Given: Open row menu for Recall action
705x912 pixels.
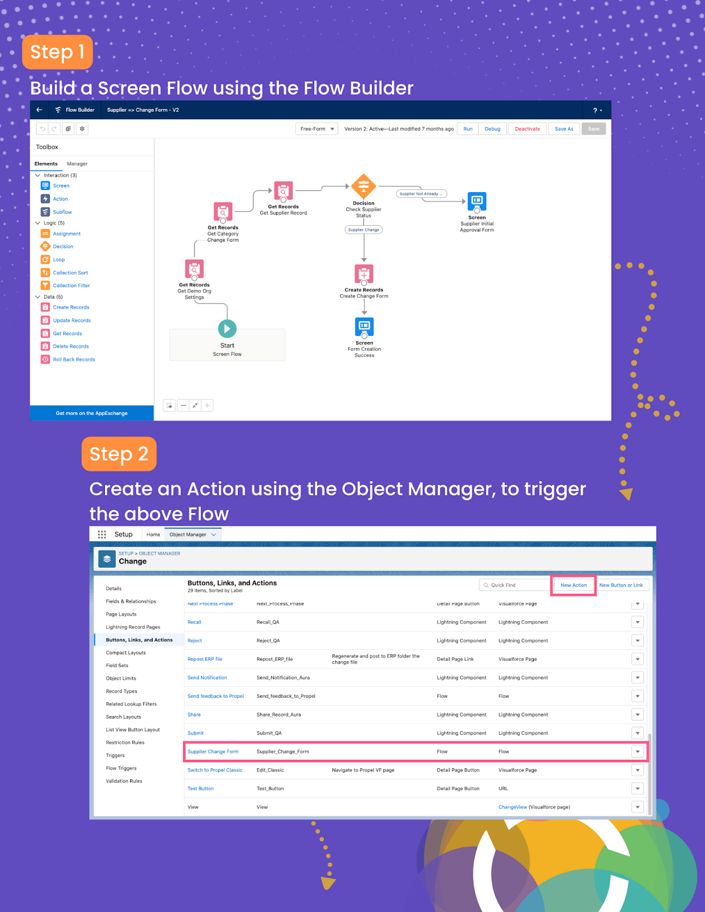Looking at the screenshot, I should (x=638, y=622).
